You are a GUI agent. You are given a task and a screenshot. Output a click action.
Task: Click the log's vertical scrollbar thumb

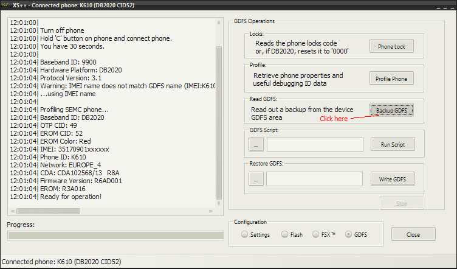pos(219,122)
